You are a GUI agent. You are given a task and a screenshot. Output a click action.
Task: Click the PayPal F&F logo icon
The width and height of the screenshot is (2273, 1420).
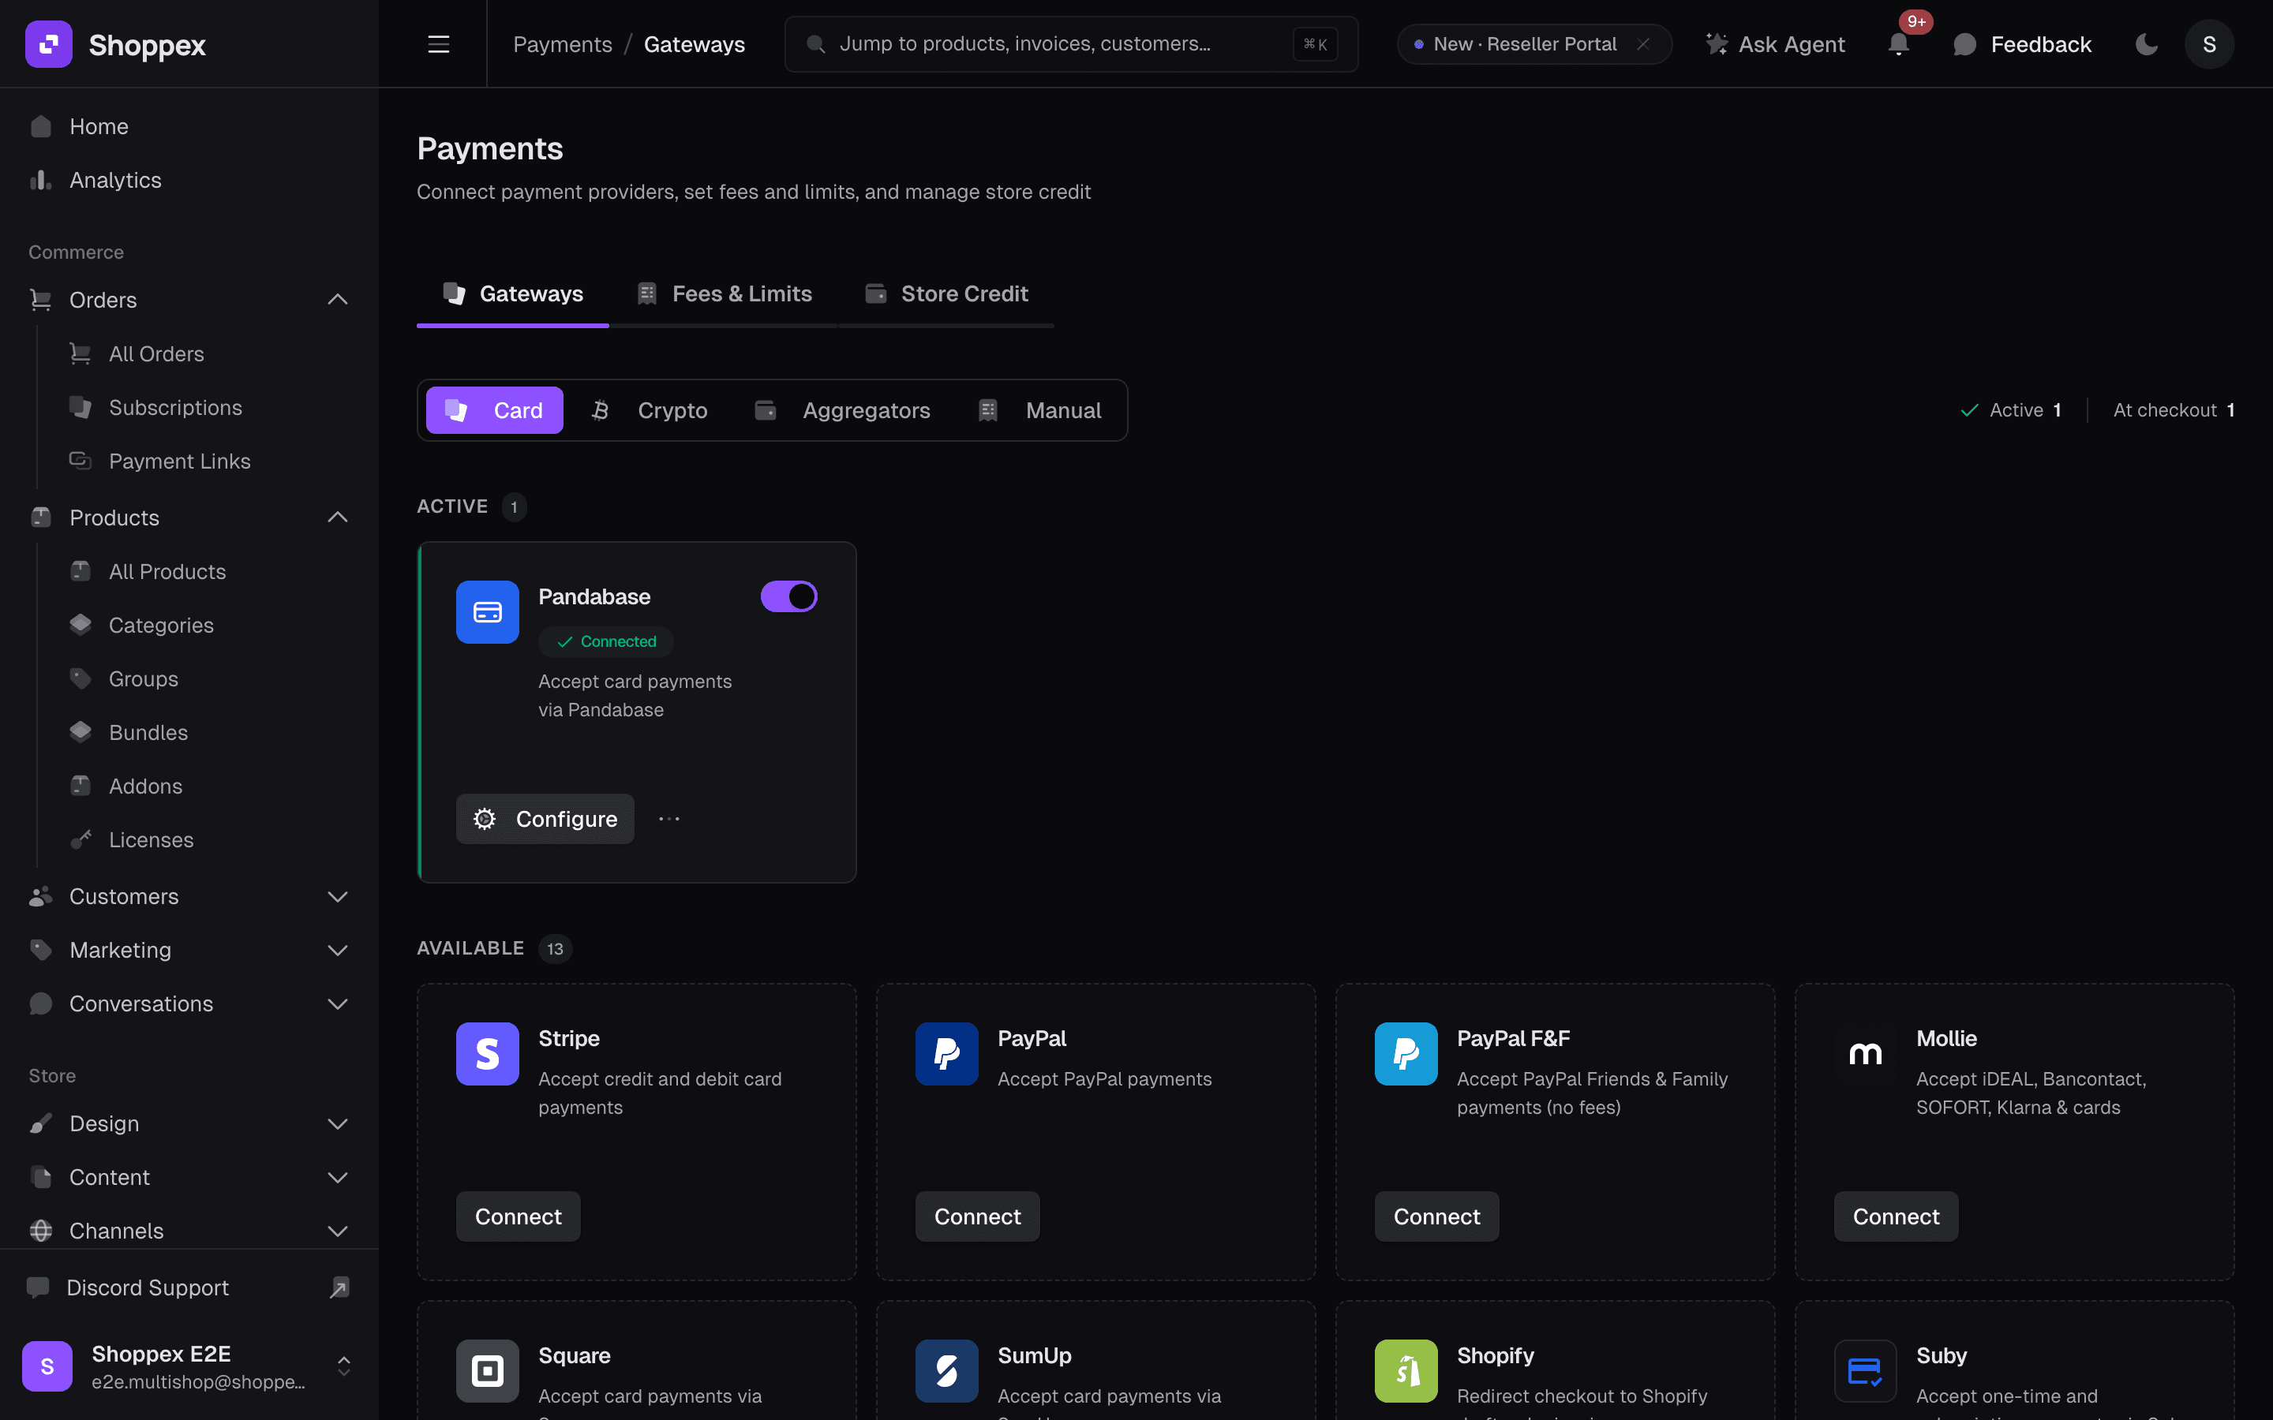pyautogui.click(x=1406, y=1054)
